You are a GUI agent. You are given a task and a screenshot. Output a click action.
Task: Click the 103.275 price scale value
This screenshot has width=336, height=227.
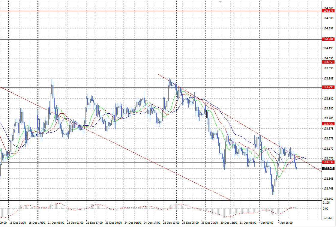[x=328, y=138]
